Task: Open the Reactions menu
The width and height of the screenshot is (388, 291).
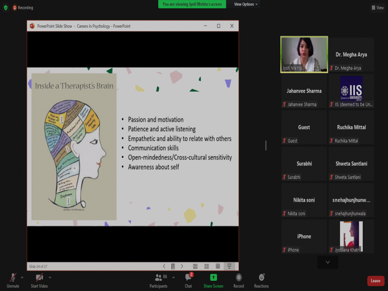Action: (x=261, y=278)
